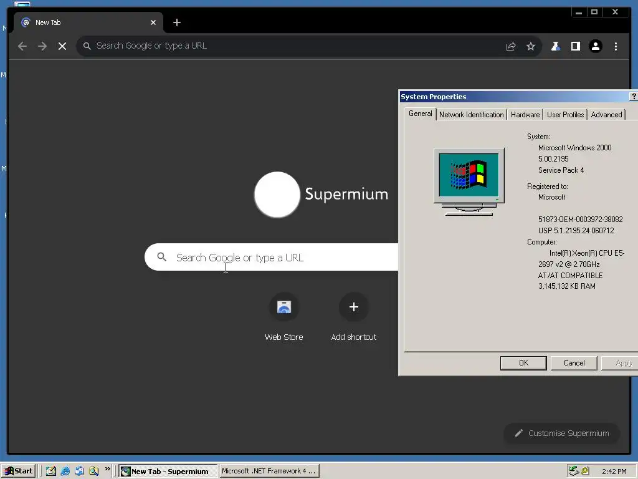
Task: Click Microsoft .NET Framework 4 taskbar button
Action: click(269, 471)
